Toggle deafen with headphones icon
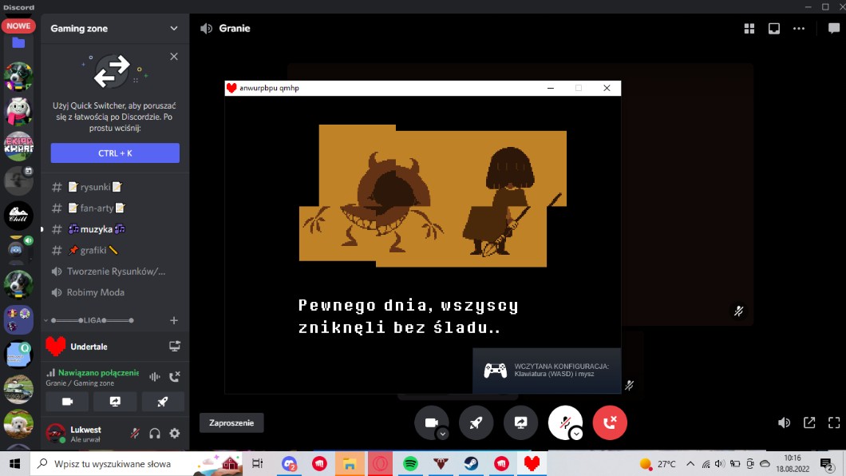The width and height of the screenshot is (846, 476). coord(155,434)
